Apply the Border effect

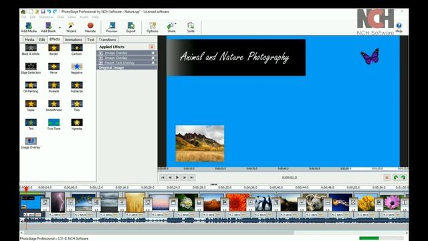coord(53,50)
